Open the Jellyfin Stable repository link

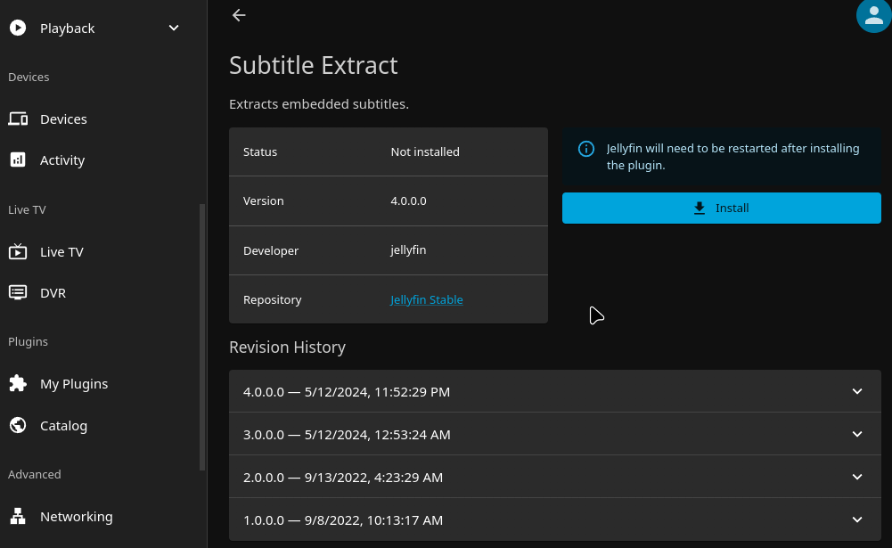(426, 299)
